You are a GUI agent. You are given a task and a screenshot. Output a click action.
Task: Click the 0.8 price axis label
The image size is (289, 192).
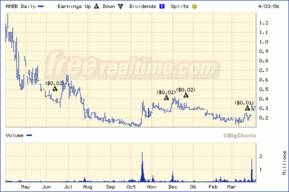pyautogui.click(x=263, y=61)
